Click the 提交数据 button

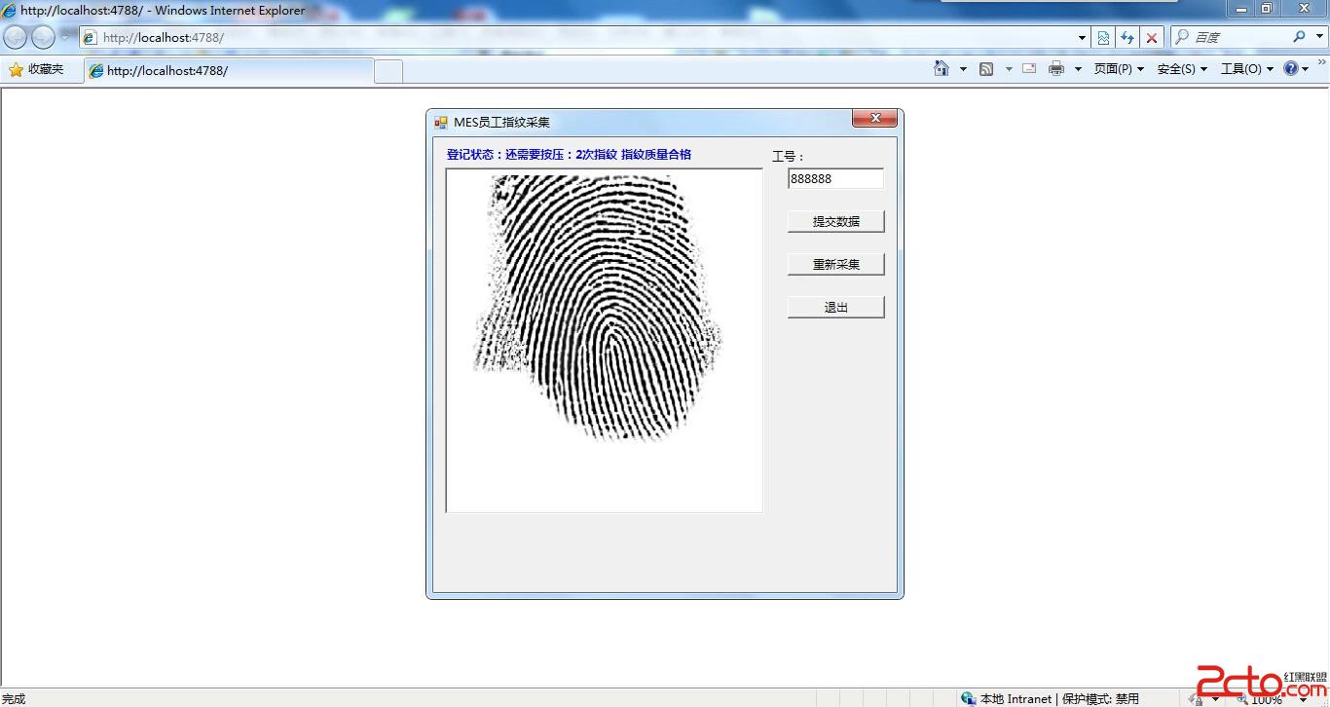tap(836, 221)
